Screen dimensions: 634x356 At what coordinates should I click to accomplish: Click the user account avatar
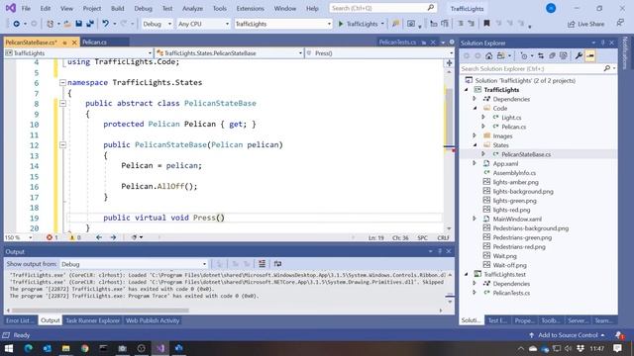[551, 8]
